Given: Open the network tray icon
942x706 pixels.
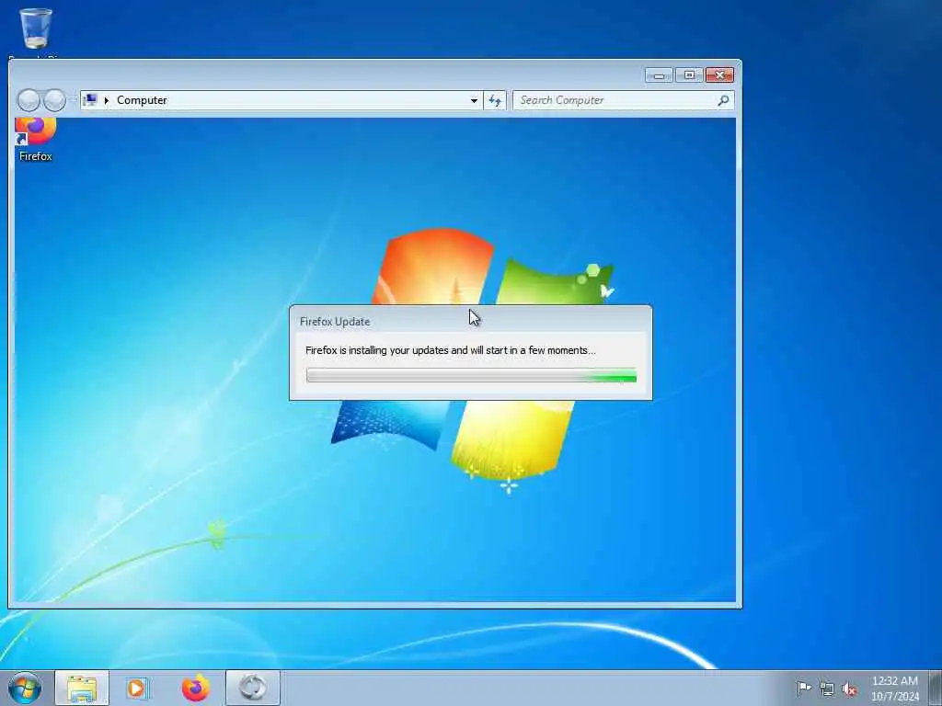Looking at the screenshot, I should click(827, 689).
